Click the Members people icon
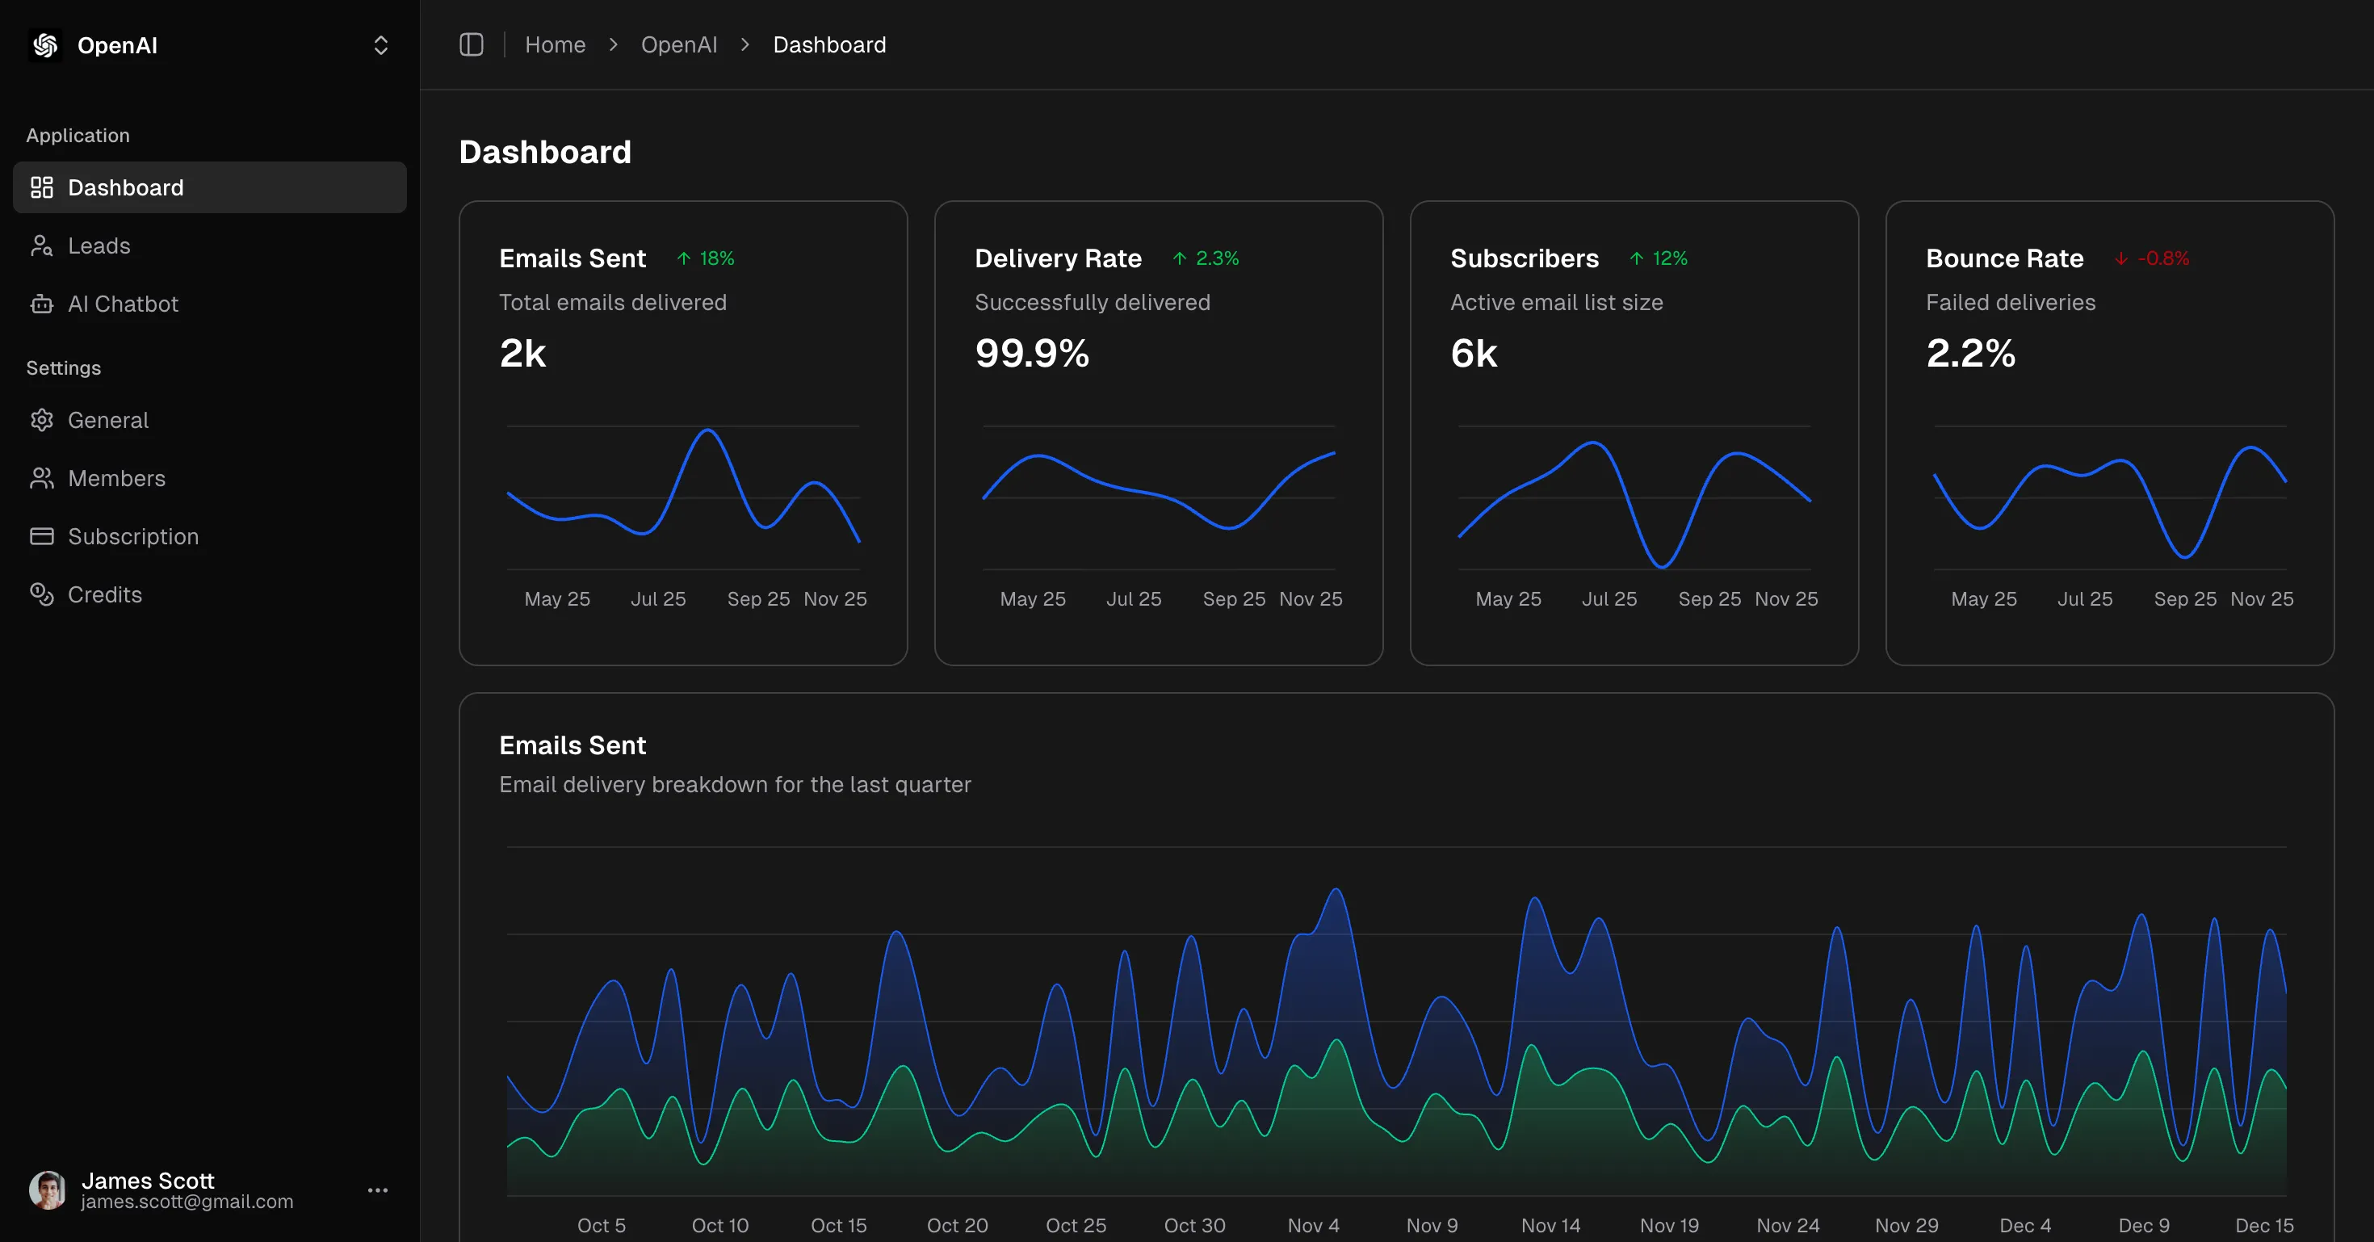The image size is (2374, 1242). (41, 478)
